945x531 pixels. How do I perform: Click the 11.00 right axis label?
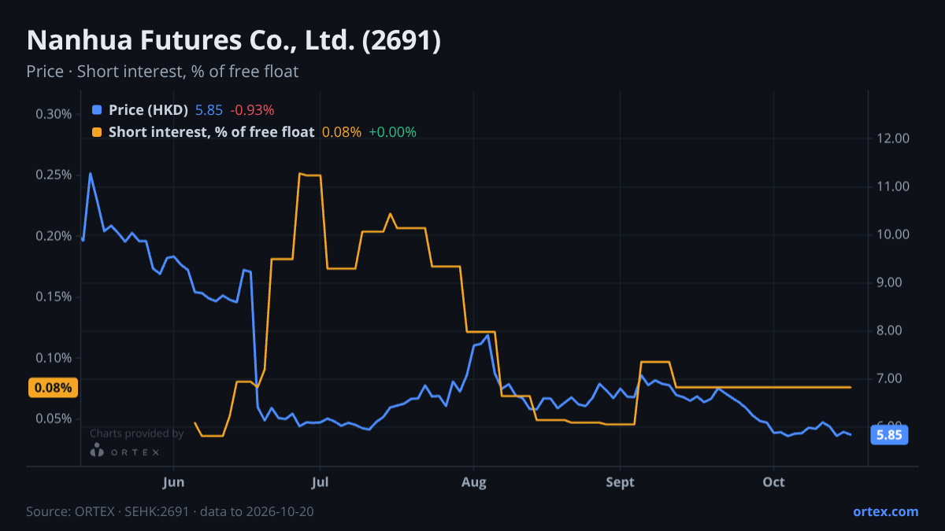pyautogui.click(x=892, y=186)
